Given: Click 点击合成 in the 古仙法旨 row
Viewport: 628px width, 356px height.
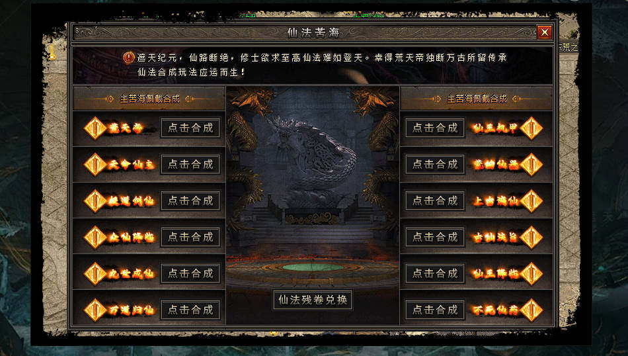Looking at the screenshot, I should 435,237.
